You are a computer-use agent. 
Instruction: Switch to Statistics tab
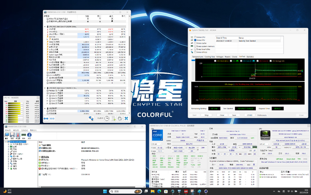coord(250,57)
